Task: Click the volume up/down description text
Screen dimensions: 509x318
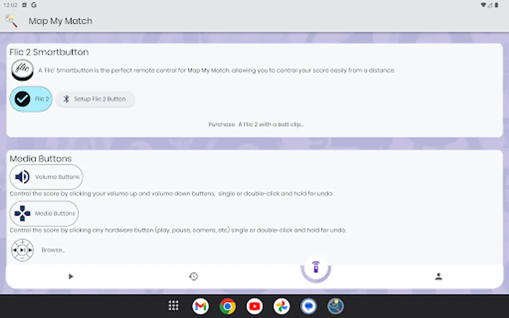Action: pyautogui.click(x=171, y=194)
